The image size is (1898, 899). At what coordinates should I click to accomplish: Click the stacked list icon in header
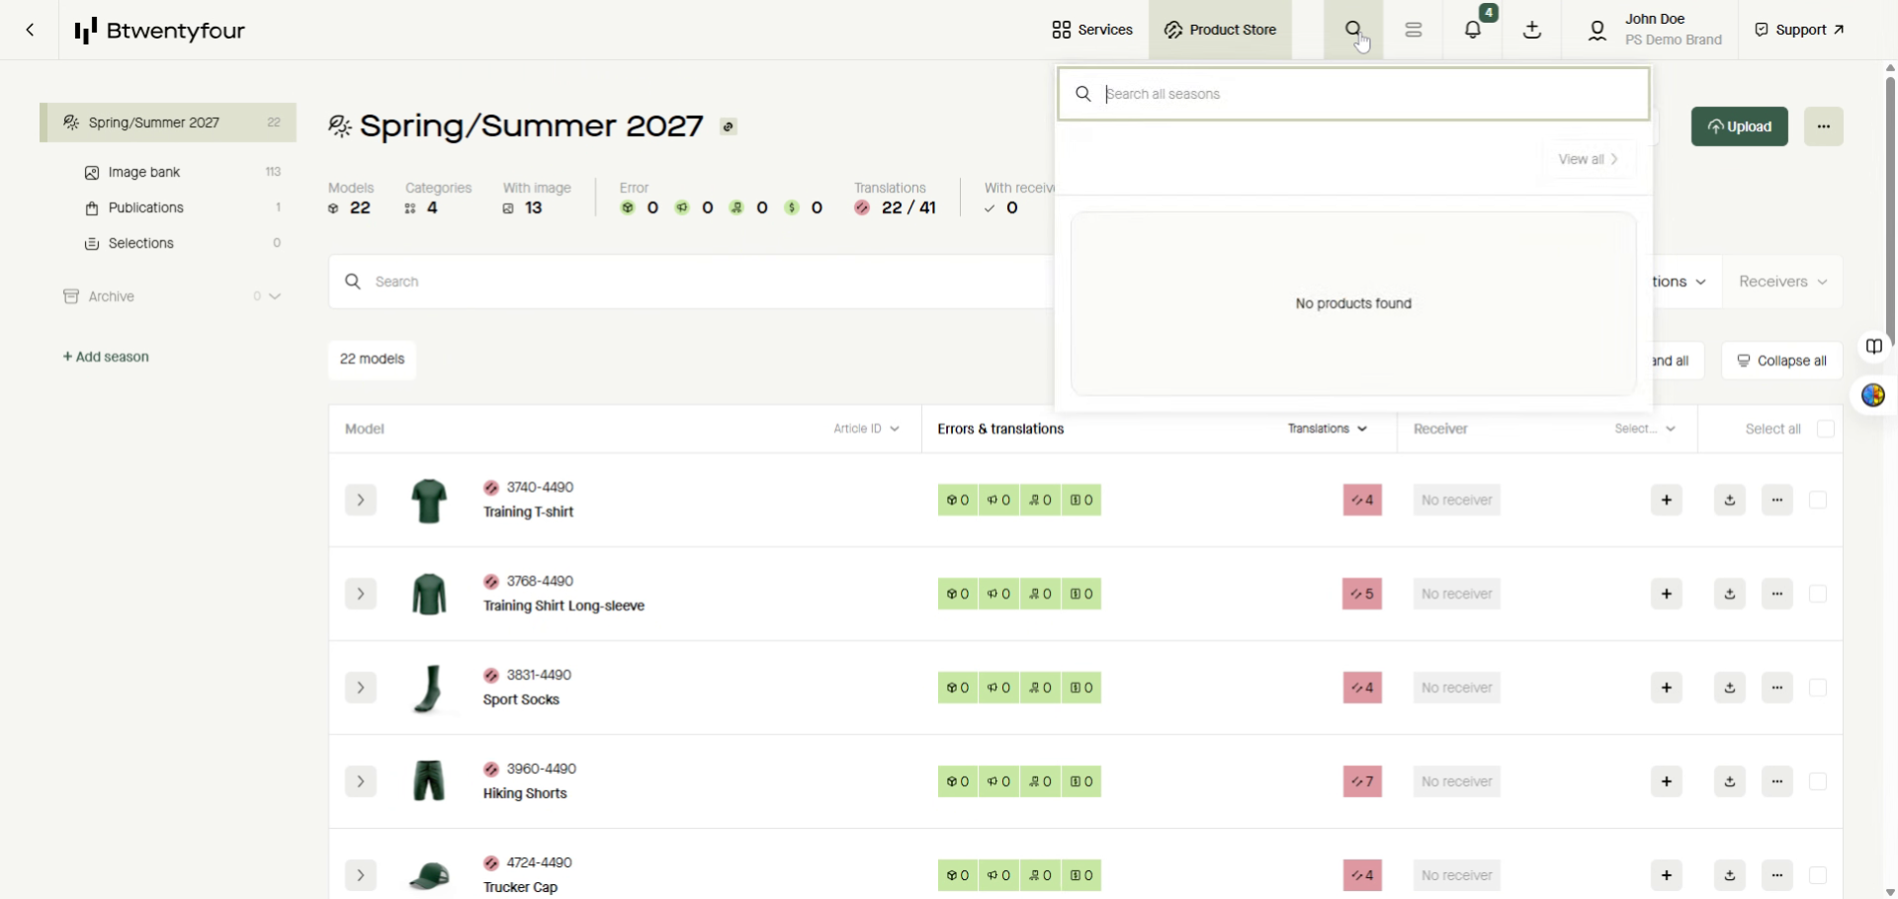(1414, 30)
